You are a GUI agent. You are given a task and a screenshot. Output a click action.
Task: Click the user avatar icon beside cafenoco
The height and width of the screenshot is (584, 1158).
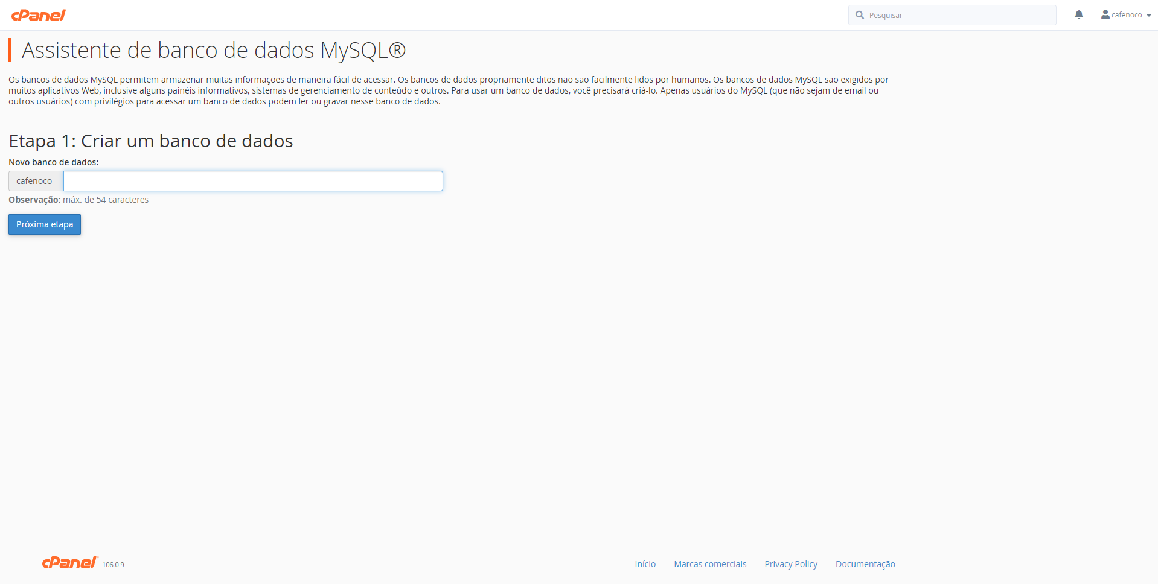click(x=1105, y=14)
